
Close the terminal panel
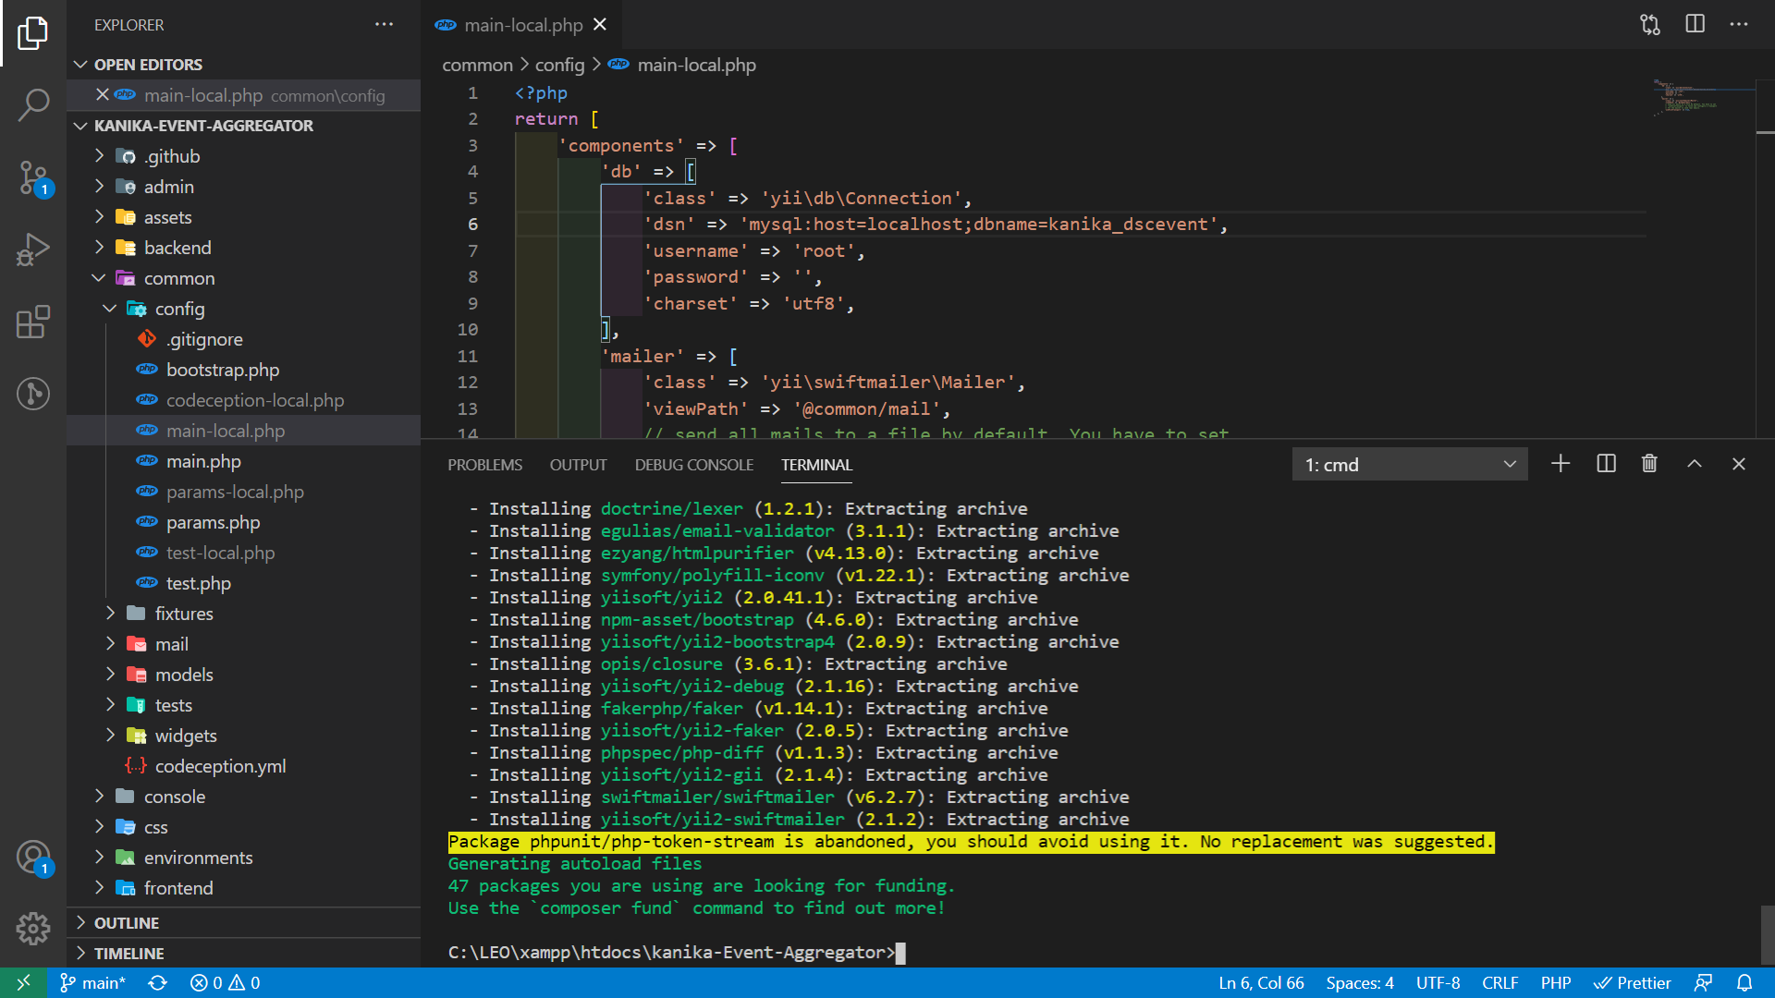click(x=1738, y=464)
